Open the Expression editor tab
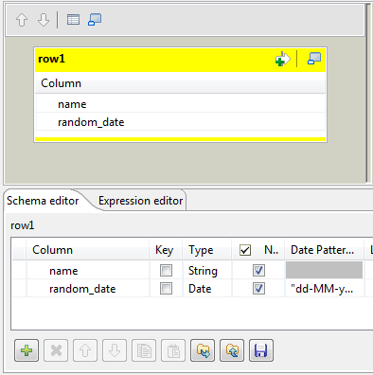Image resolution: width=373 pixels, height=375 pixels. pyautogui.click(x=140, y=201)
